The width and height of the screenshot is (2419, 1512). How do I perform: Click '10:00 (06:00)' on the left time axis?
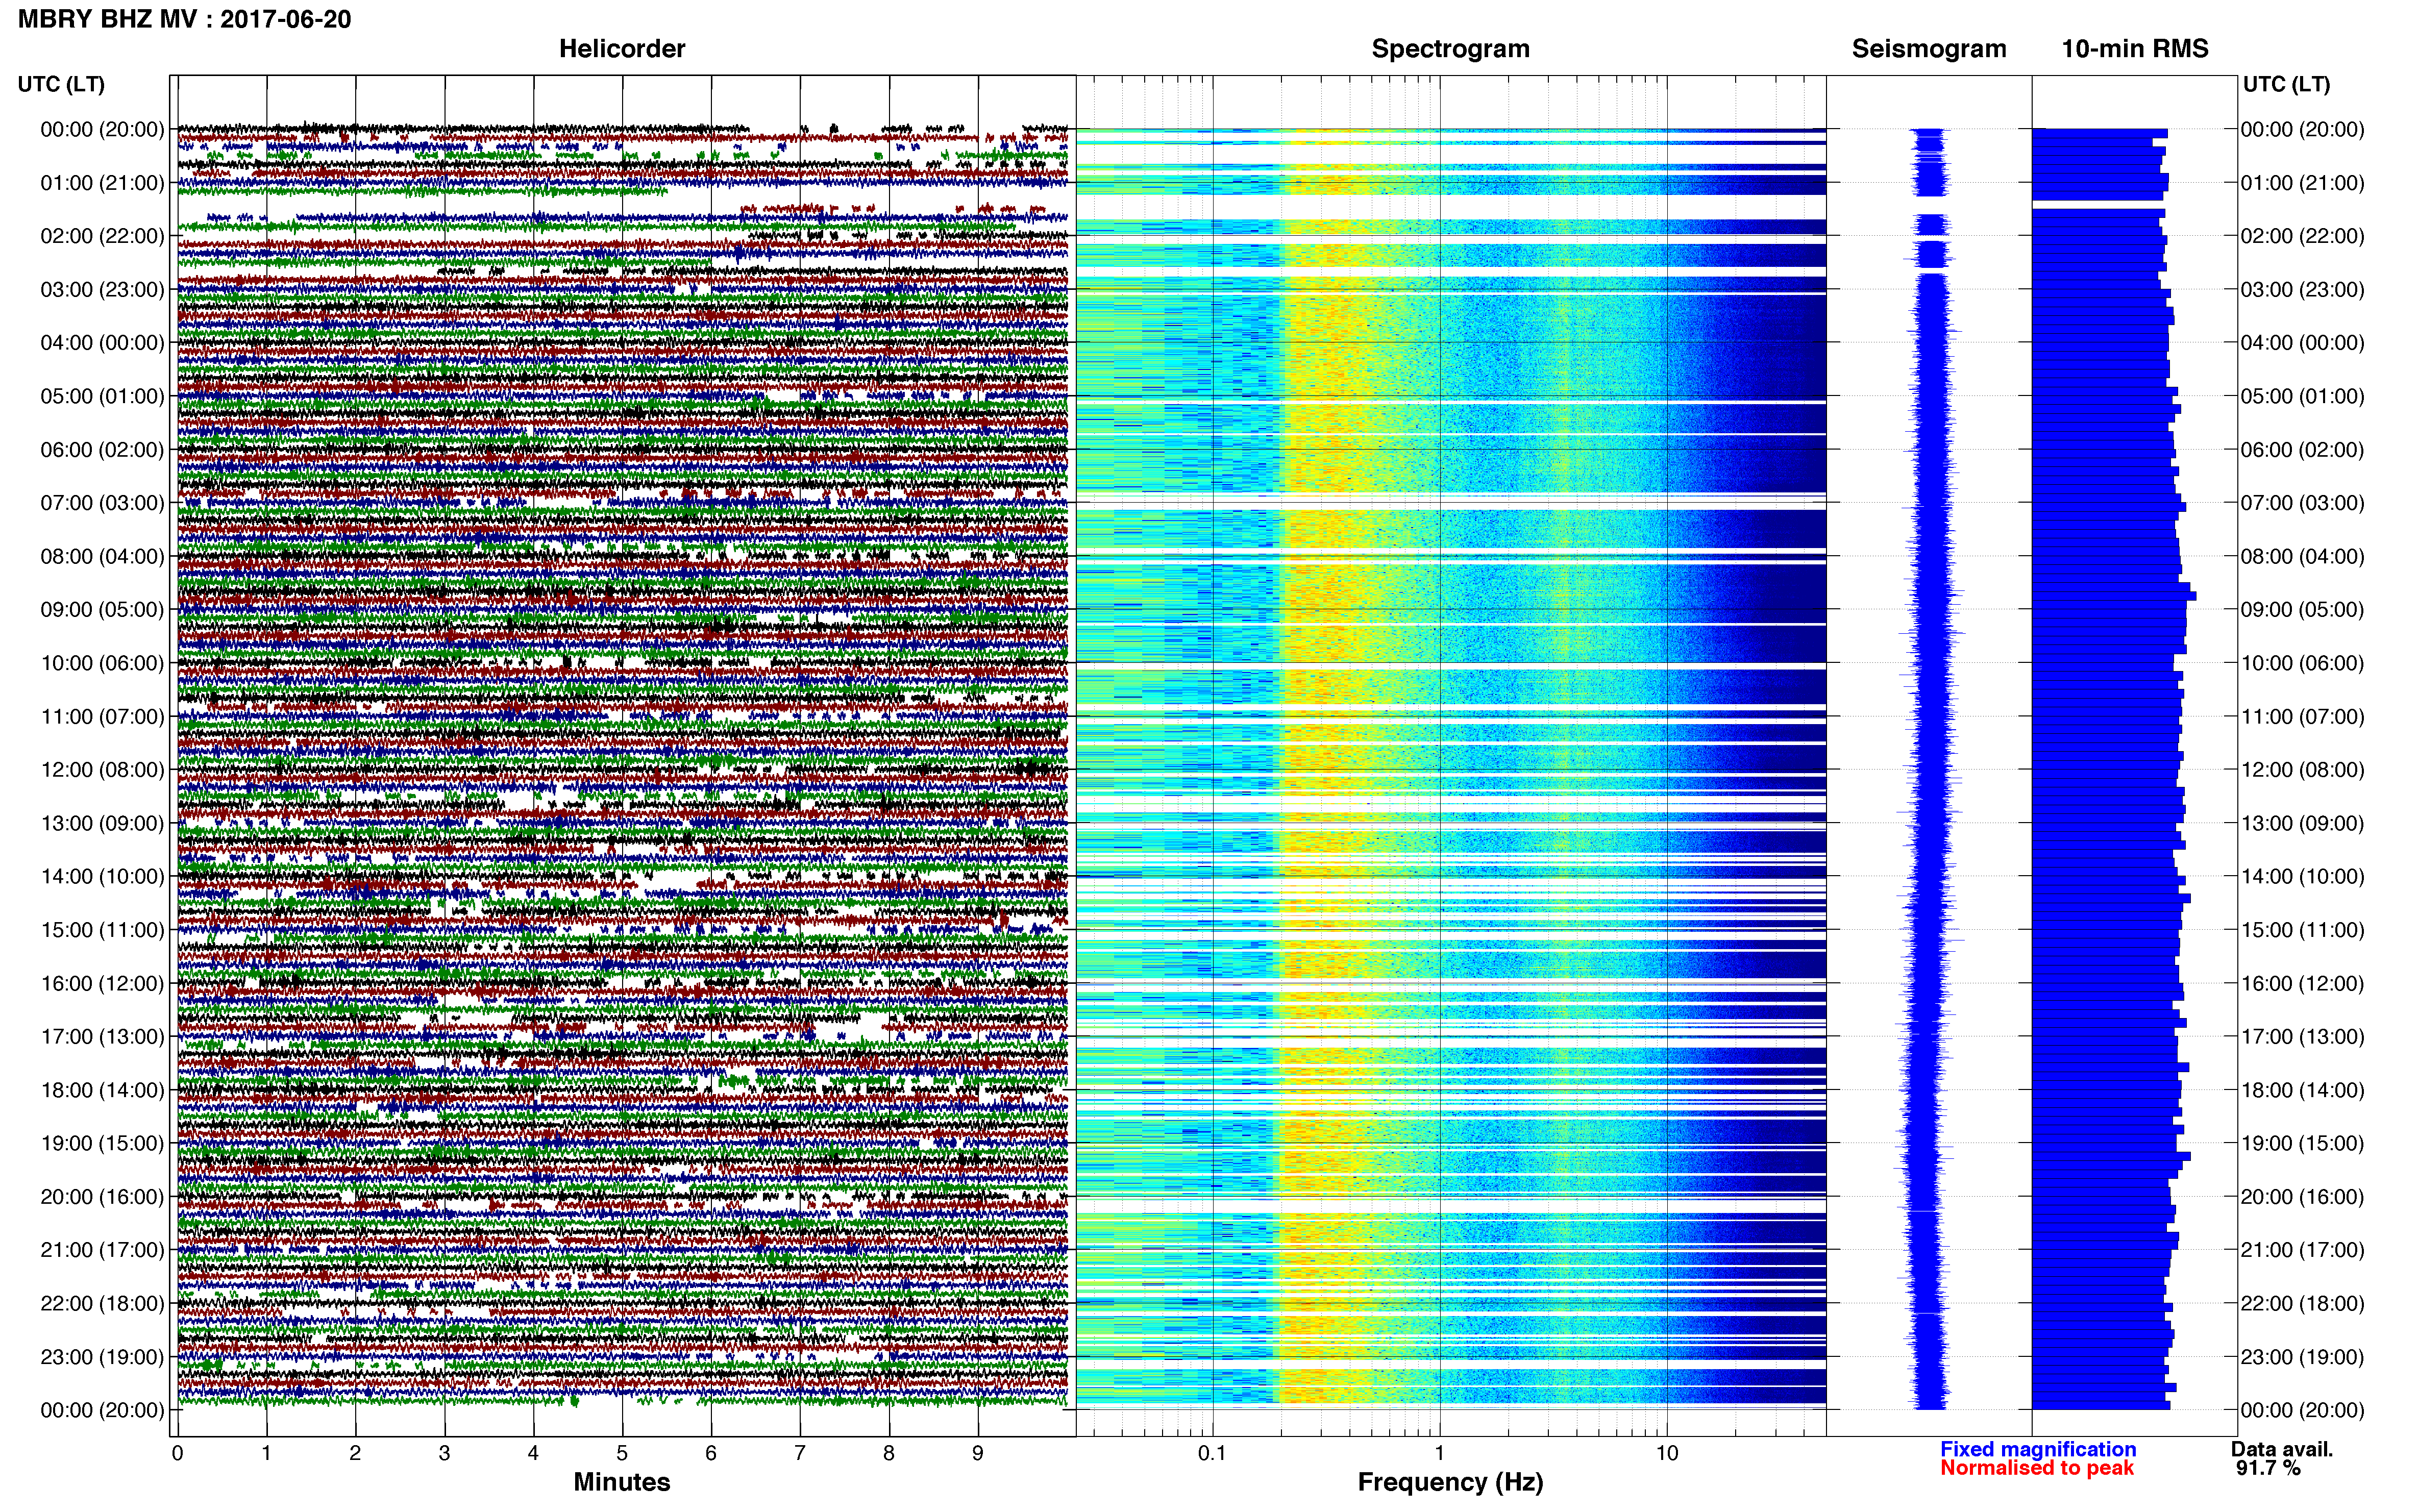[102, 663]
